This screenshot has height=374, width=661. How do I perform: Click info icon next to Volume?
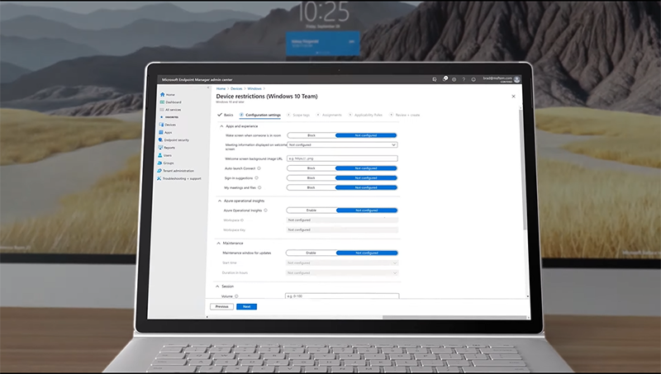point(236,296)
